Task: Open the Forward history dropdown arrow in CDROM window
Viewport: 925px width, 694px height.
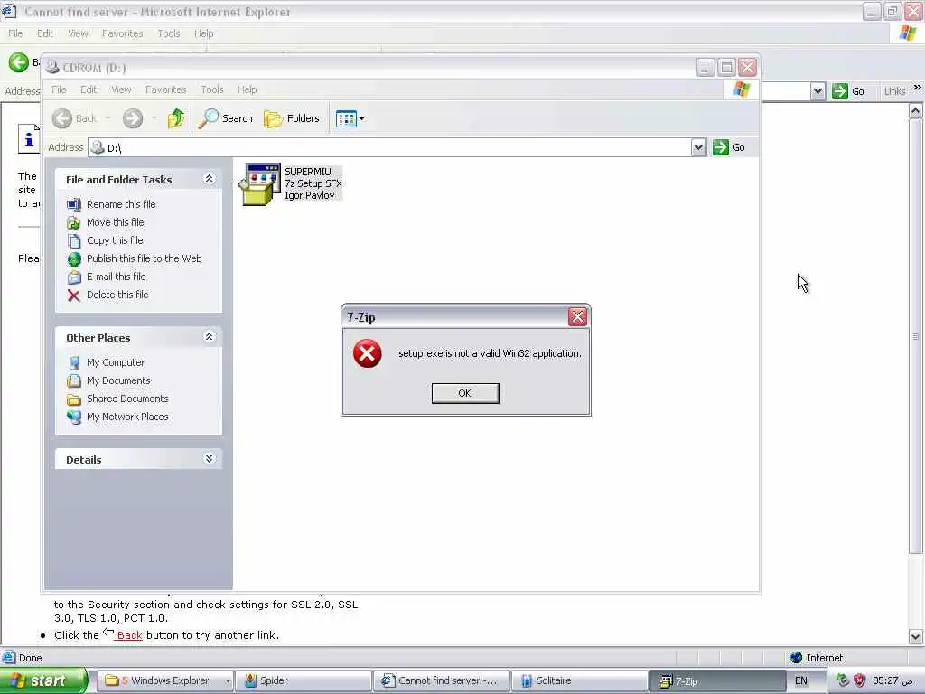Action: 154,118
